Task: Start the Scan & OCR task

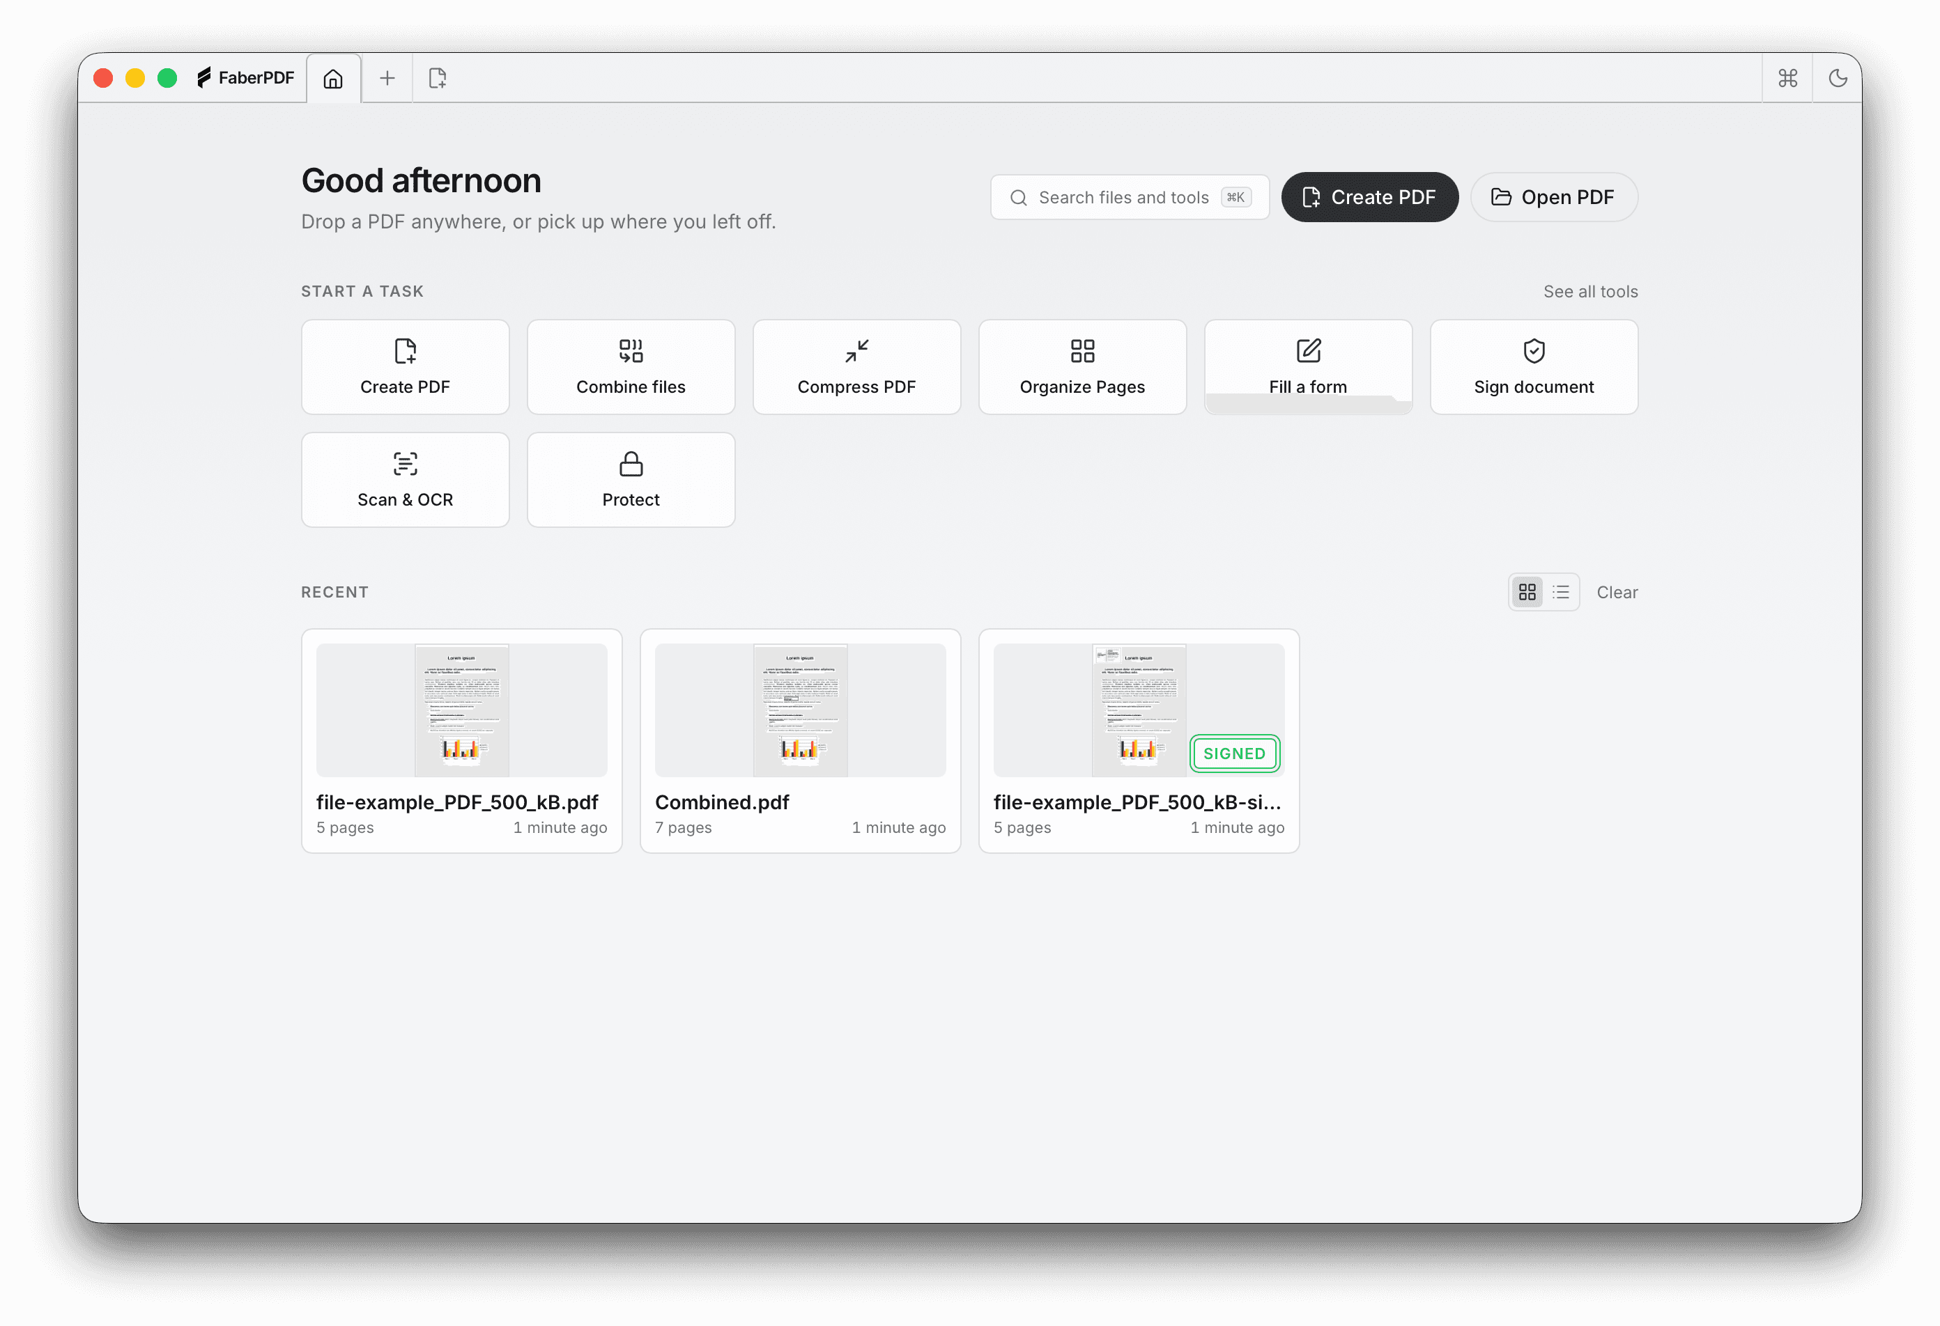Action: [405, 480]
